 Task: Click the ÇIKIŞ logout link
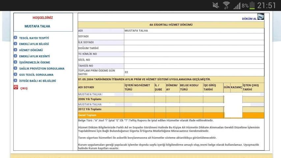[x=24, y=88]
